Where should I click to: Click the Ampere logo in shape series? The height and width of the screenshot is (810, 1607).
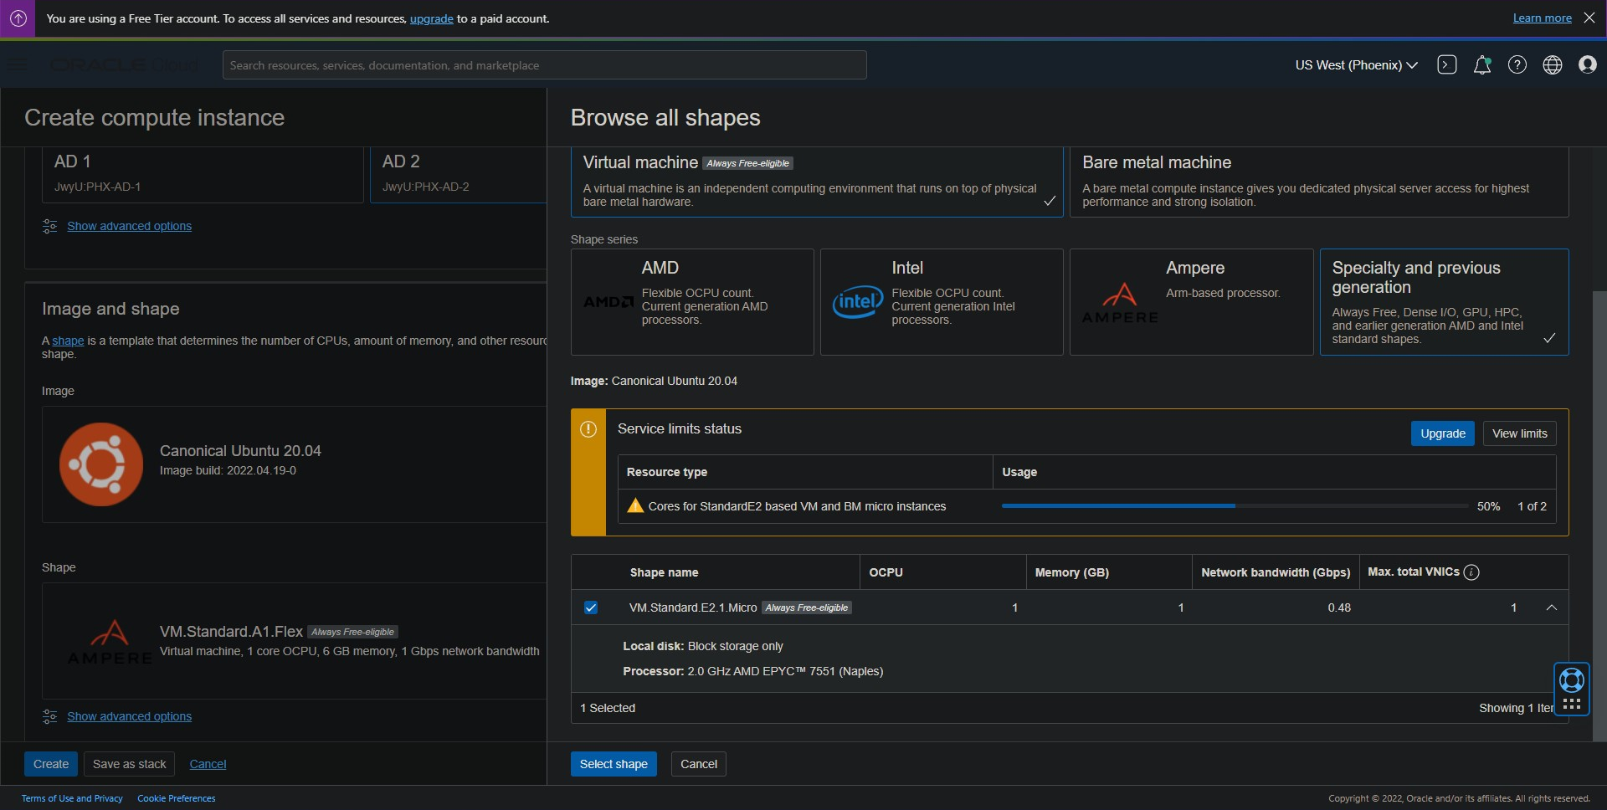1120,304
